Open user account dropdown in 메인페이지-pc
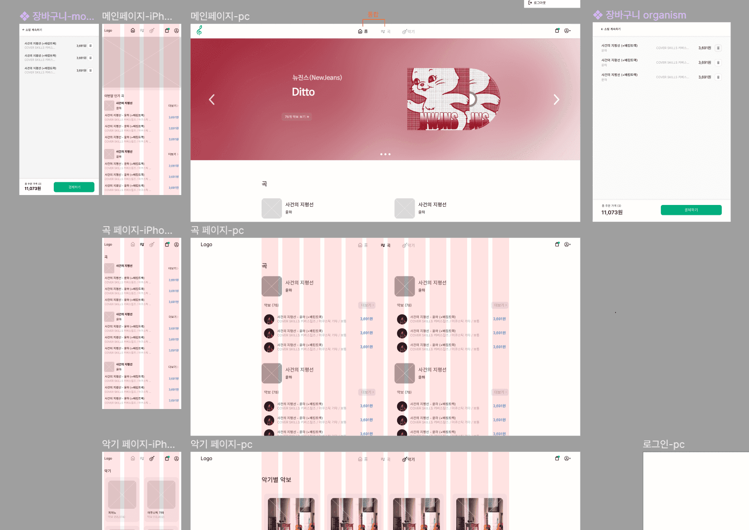The image size is (749, 530). [x=567, y=31]
